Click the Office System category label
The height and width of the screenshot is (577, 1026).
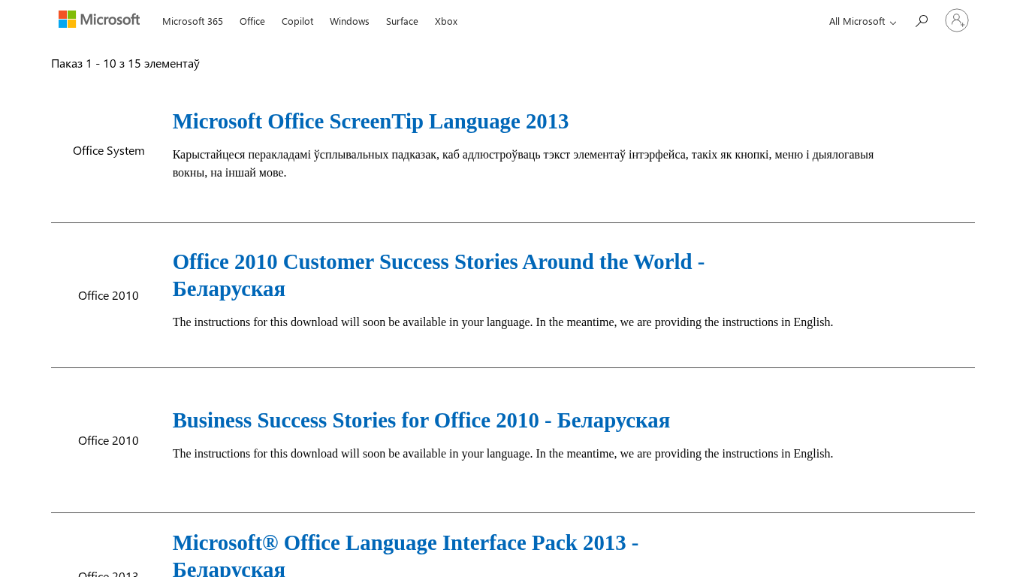click(109, 151)
